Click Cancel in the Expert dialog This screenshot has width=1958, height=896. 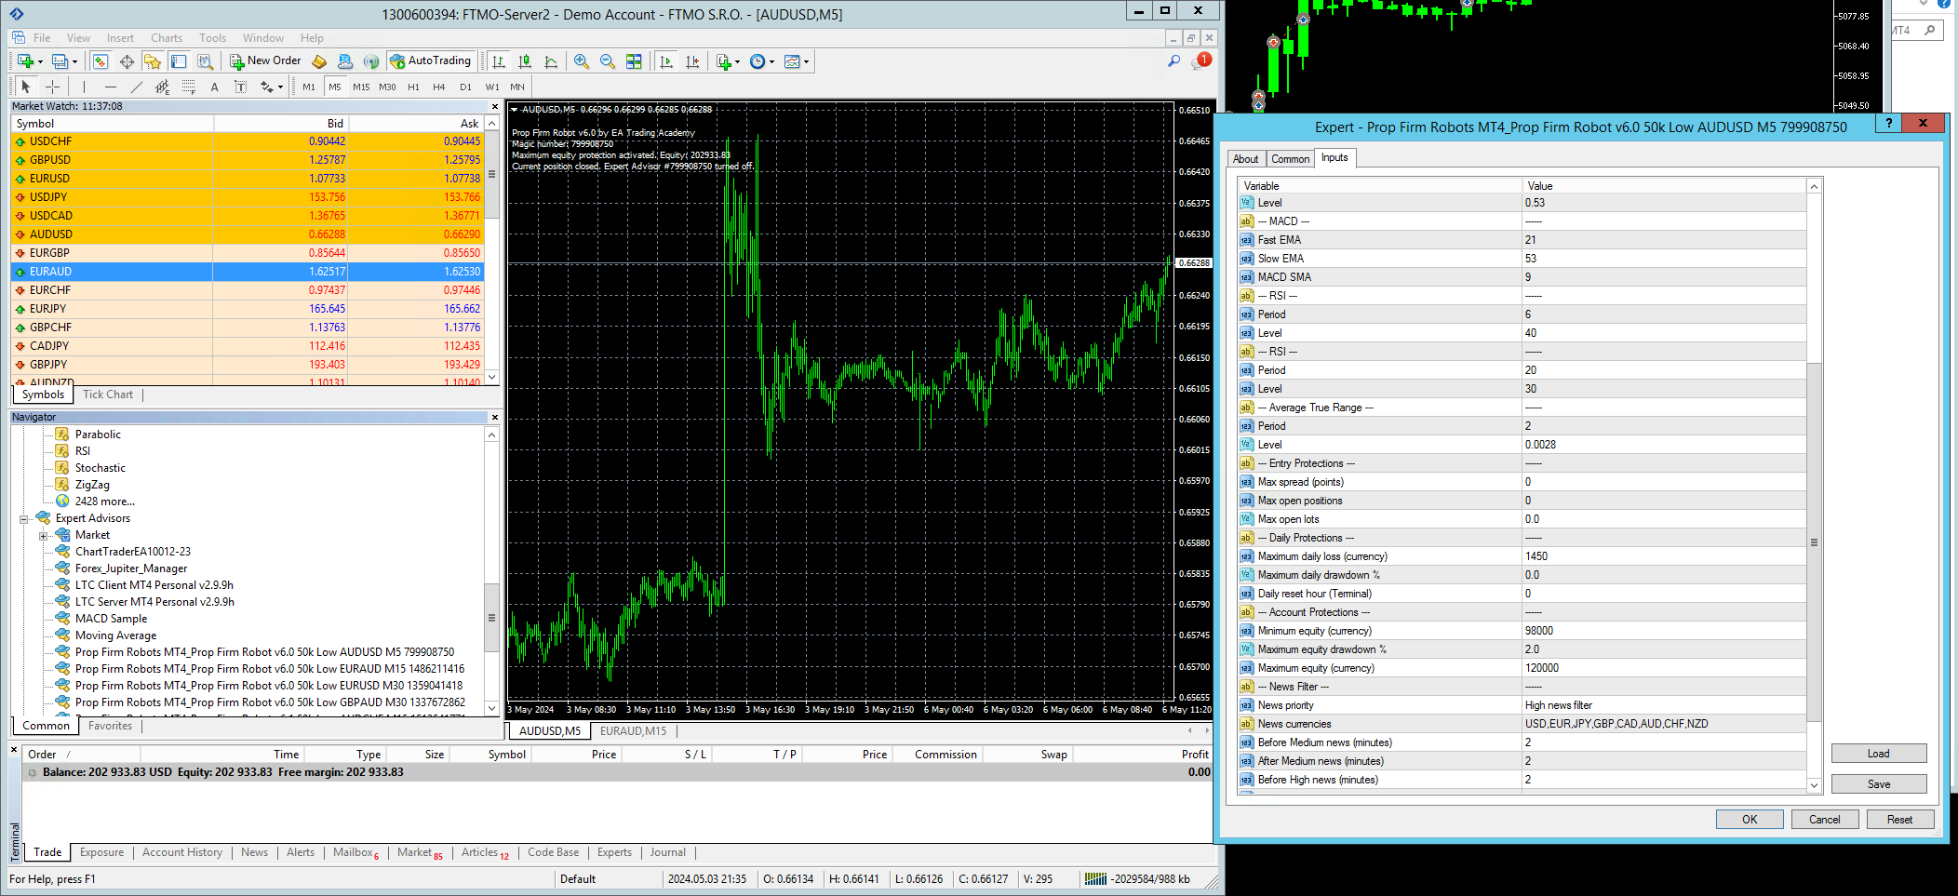1825,820
